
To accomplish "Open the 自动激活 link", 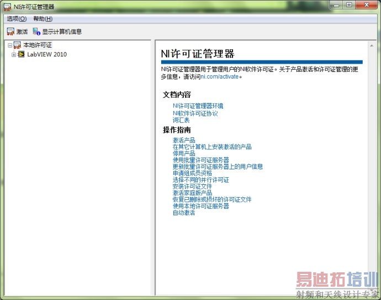I will click(184, 213).
